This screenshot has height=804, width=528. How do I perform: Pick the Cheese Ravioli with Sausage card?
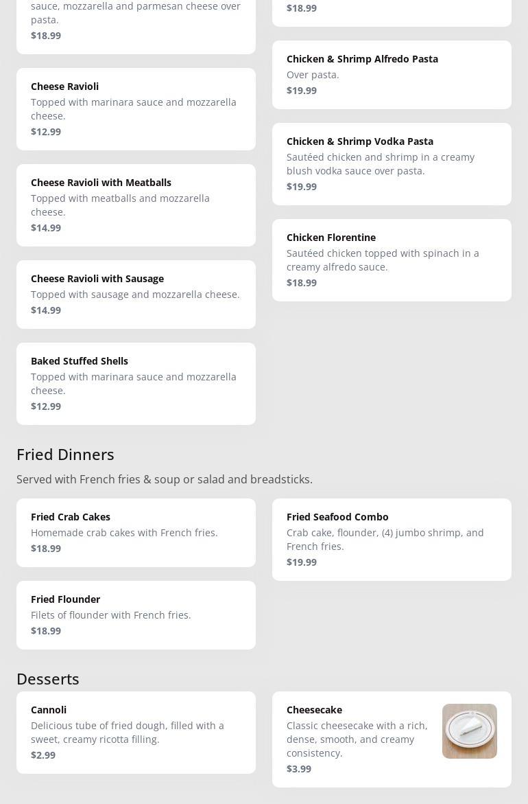(x=136, y=295)
